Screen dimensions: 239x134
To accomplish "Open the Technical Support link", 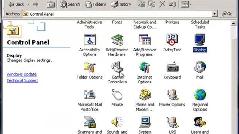I will [22, 80].
